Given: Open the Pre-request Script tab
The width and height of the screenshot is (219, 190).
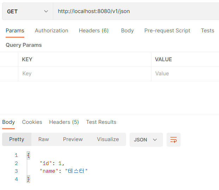Looking at the screenshot, I should [x=167, y=31].
